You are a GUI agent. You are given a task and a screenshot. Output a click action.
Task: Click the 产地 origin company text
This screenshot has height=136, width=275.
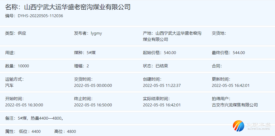[x=172, y=36]
